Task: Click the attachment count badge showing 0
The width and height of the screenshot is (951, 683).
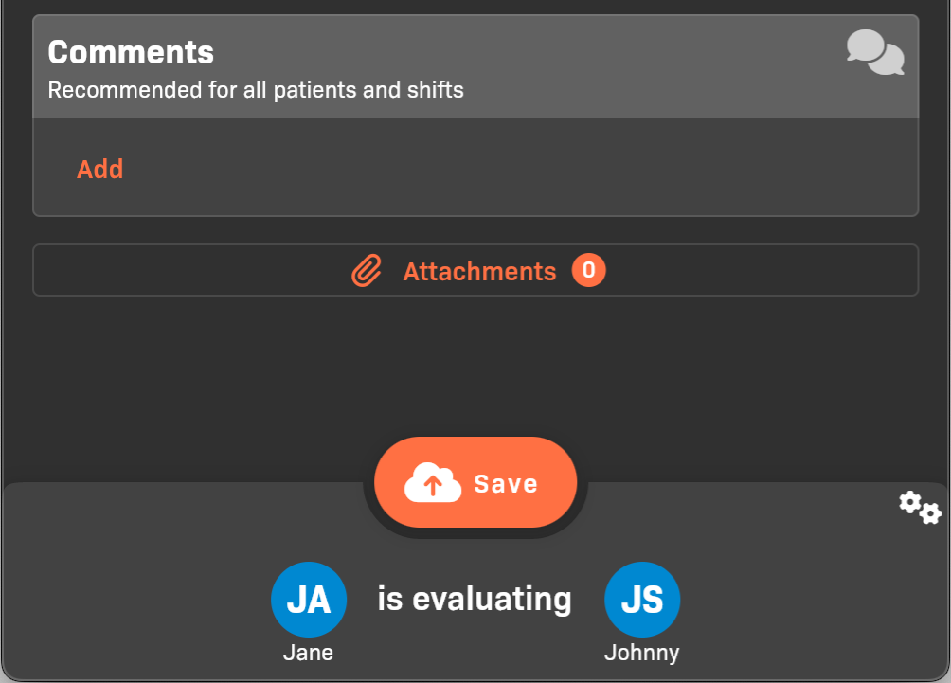Action: pos(588,271)
